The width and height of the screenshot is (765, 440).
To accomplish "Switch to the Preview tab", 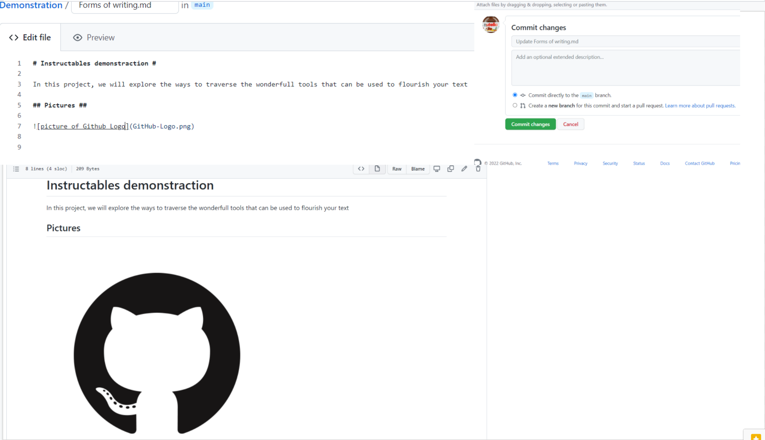I will (94, 38).
